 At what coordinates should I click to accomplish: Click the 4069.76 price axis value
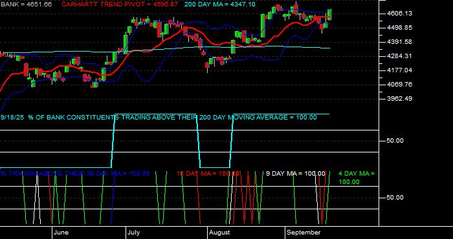pos(399,84)
